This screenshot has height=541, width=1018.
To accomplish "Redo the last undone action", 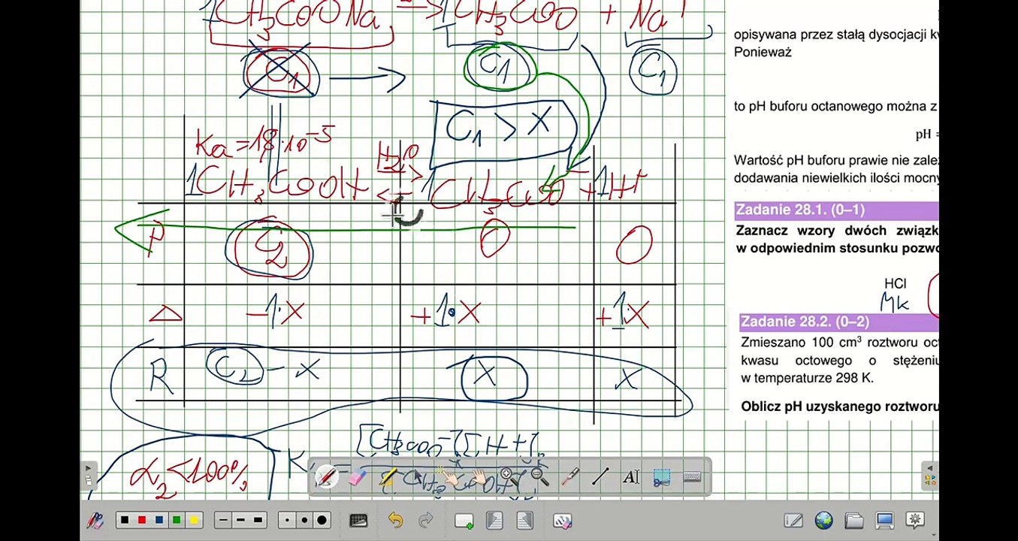I will coord(425,520).
